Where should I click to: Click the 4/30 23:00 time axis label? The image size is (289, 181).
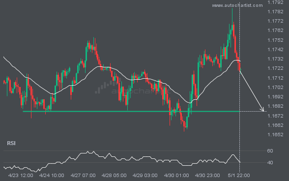pos(207,175)
